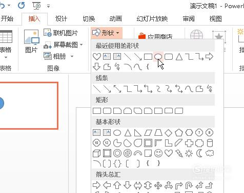Choose the block arc basic shape
244x193 pixels.
[x=138, y=153]
